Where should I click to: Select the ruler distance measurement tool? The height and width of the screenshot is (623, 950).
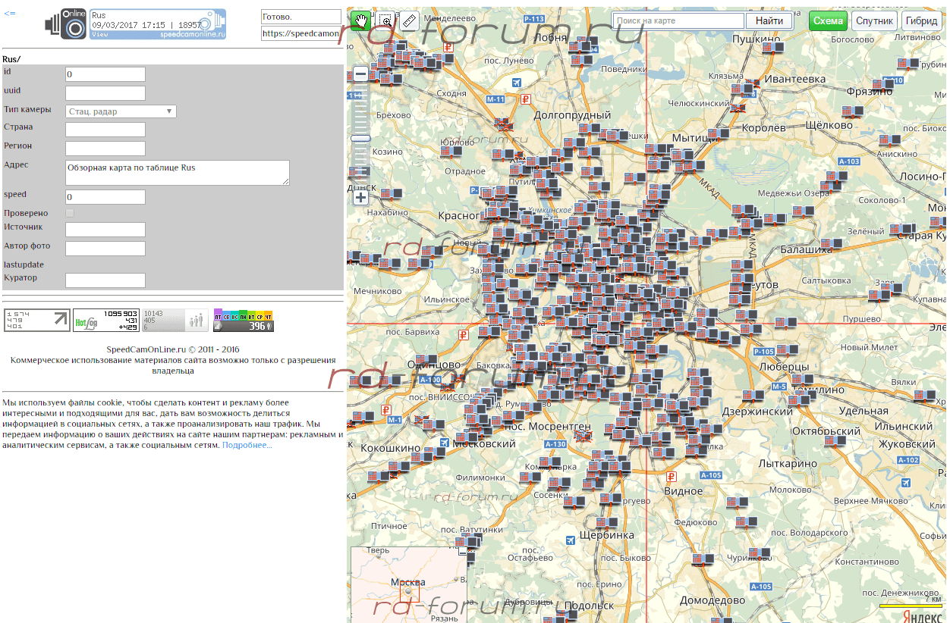pos(409,20)
